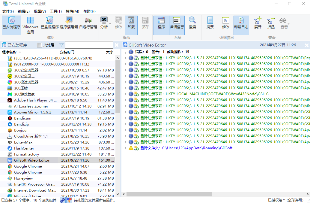
Task: Click the Internet Download Manager icon
Action: click(10, 190)
